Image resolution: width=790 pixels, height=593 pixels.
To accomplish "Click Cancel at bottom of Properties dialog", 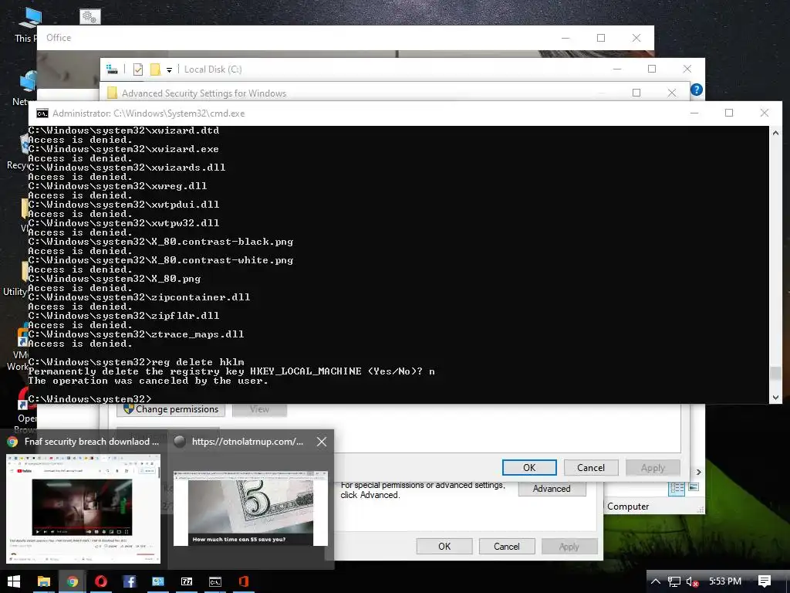I will pyautogui.click(x=506, y=546).
